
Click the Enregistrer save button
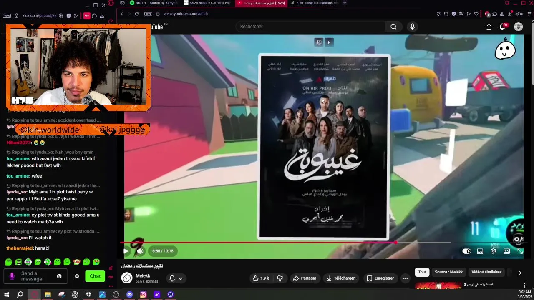coord(380,278)
